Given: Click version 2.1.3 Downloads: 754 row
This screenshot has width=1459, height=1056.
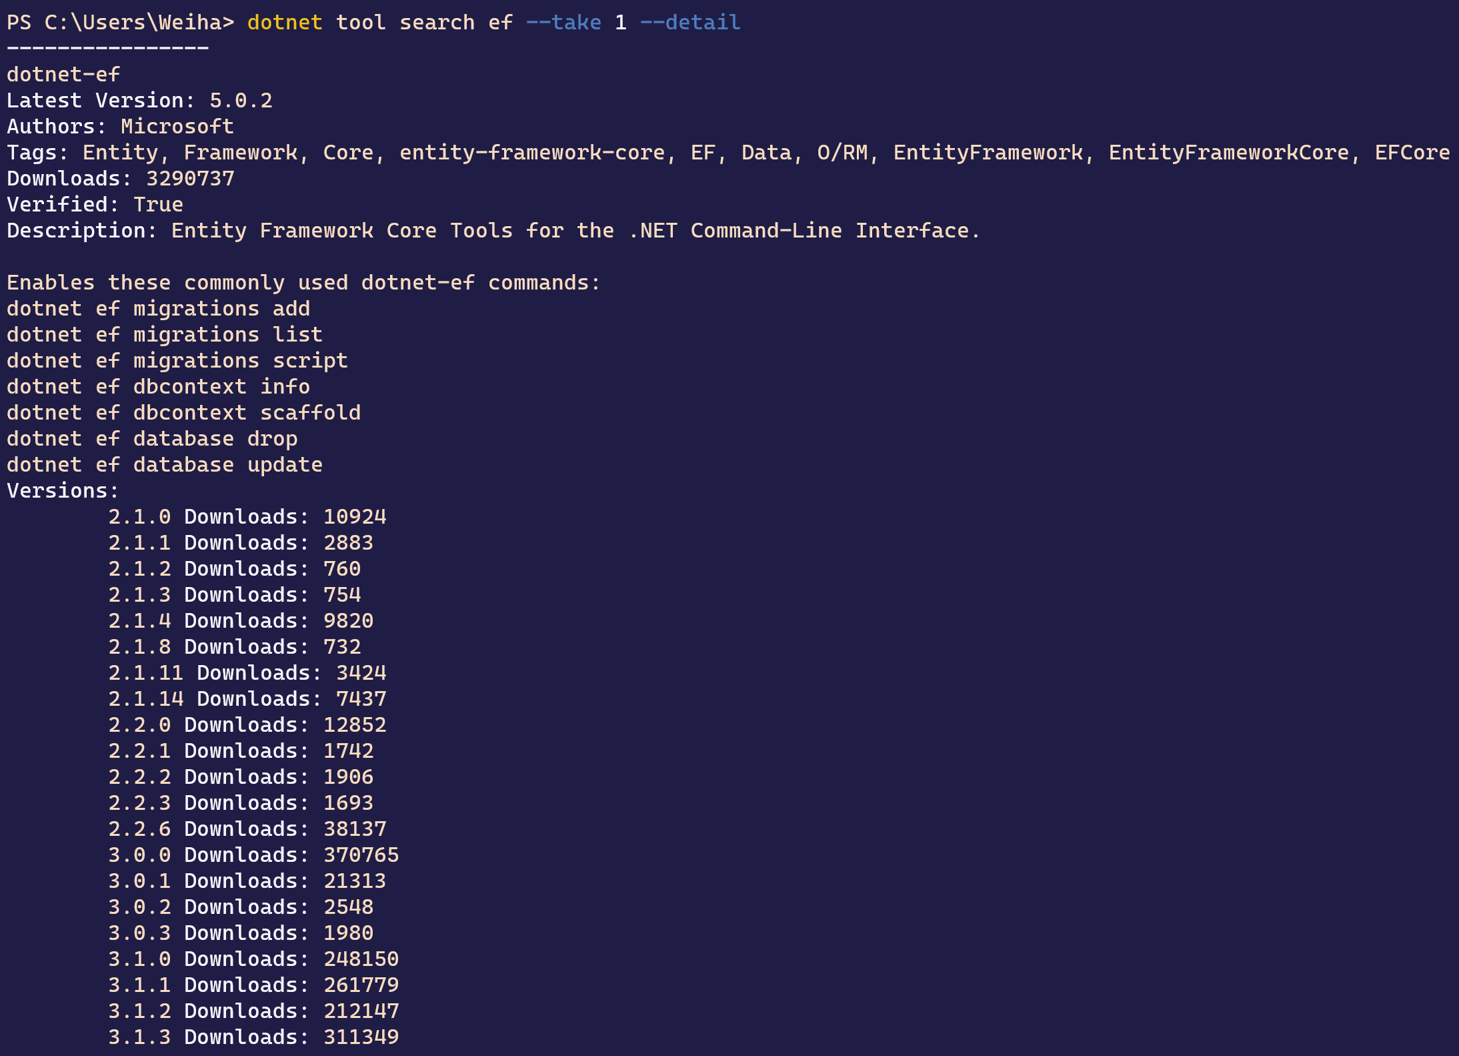Looking at the screenshot, I should [x=235, y=594].
